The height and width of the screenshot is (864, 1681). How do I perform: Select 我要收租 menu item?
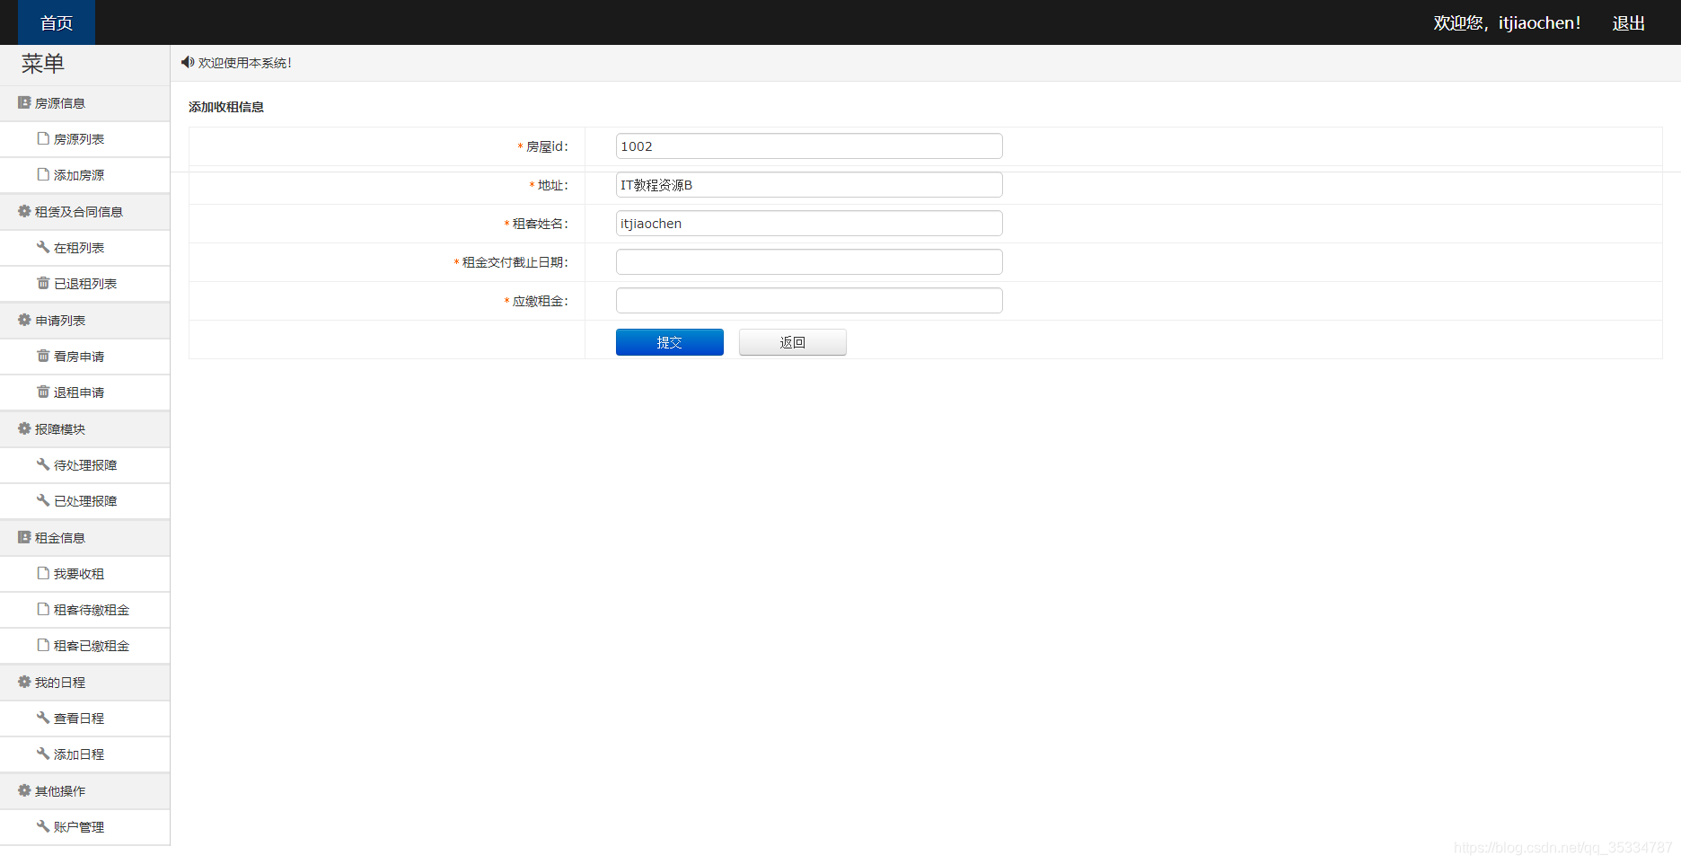84,574
